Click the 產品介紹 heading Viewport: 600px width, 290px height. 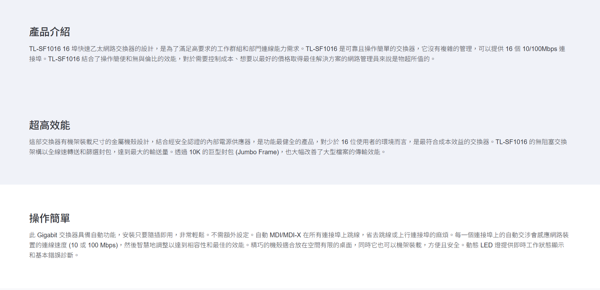click(50, 32)
